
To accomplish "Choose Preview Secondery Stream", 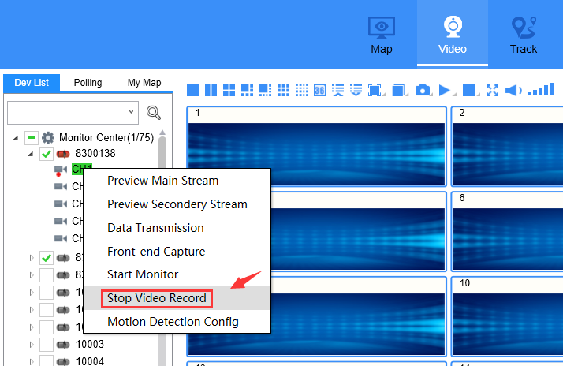I will (x=177, y=204).
